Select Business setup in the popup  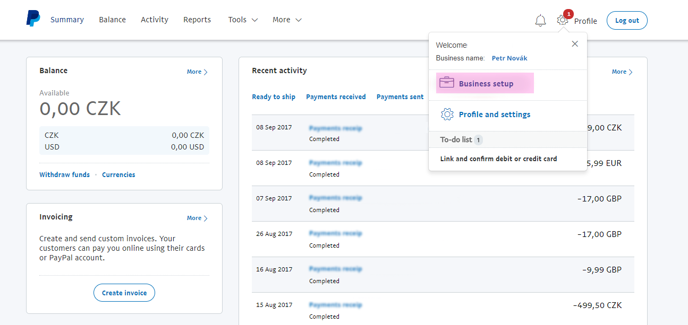coord(485,83)
